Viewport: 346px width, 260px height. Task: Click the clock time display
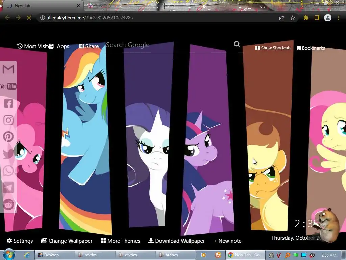pos(305,224)
